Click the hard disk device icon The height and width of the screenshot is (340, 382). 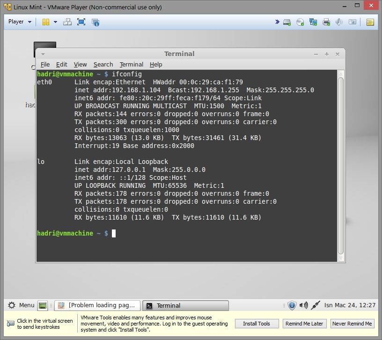point(287,22)
